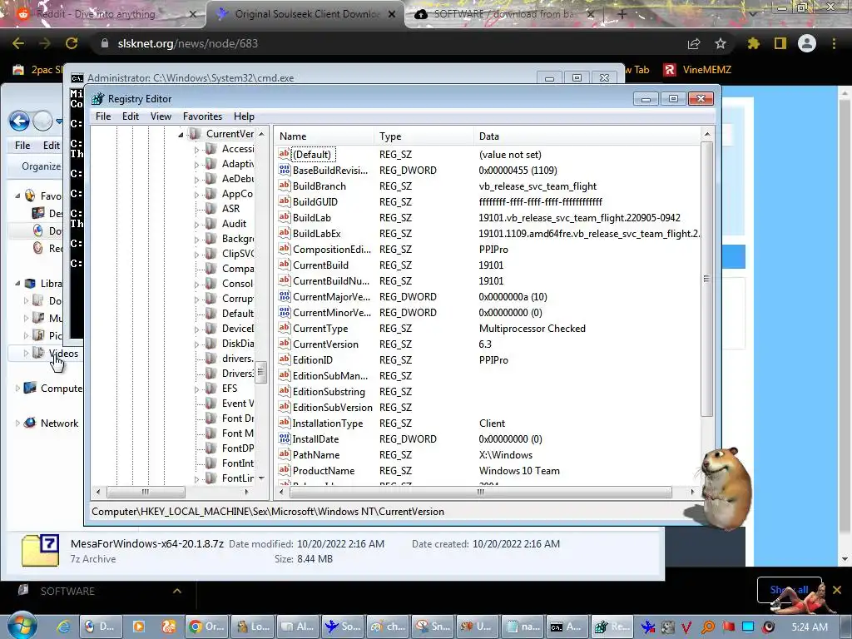Click Organize in Explorer toolbar
852x639 pixels.
pyautogui.click(x=42, y=166)
